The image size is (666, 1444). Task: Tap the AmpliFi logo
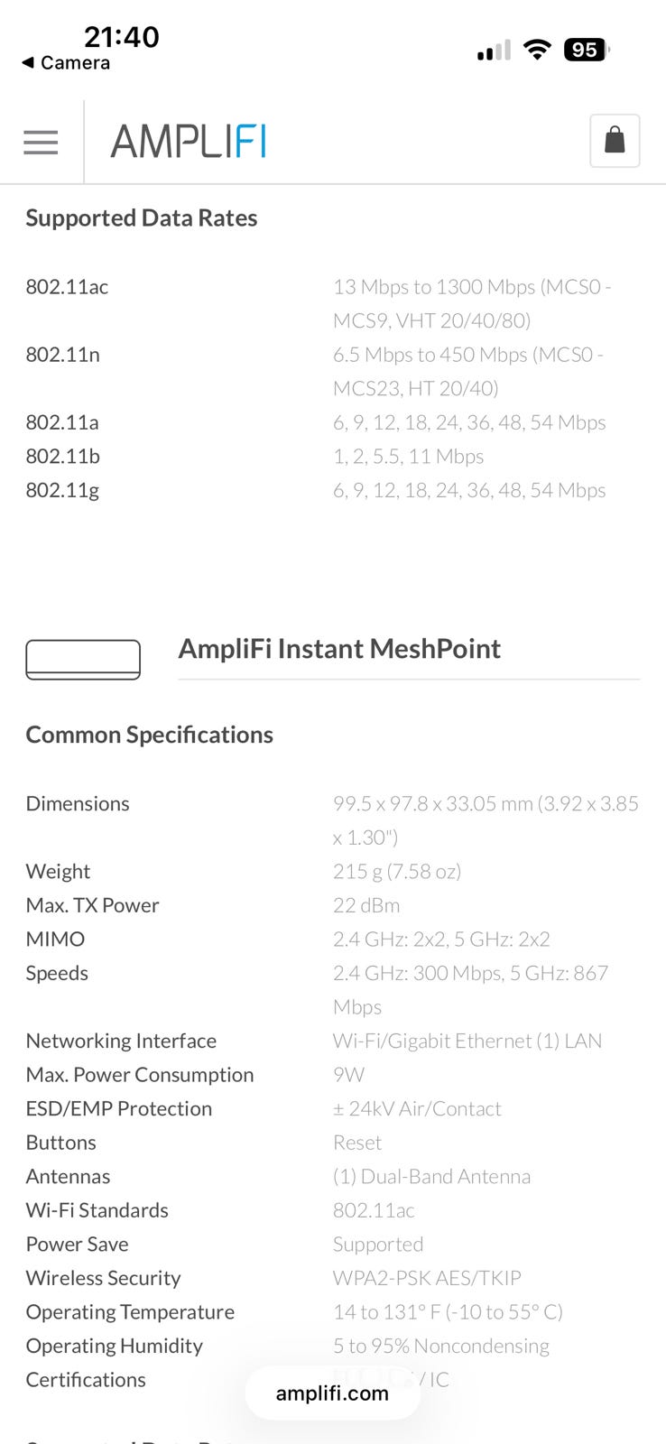pyautogui.click(x=188, y=142)
